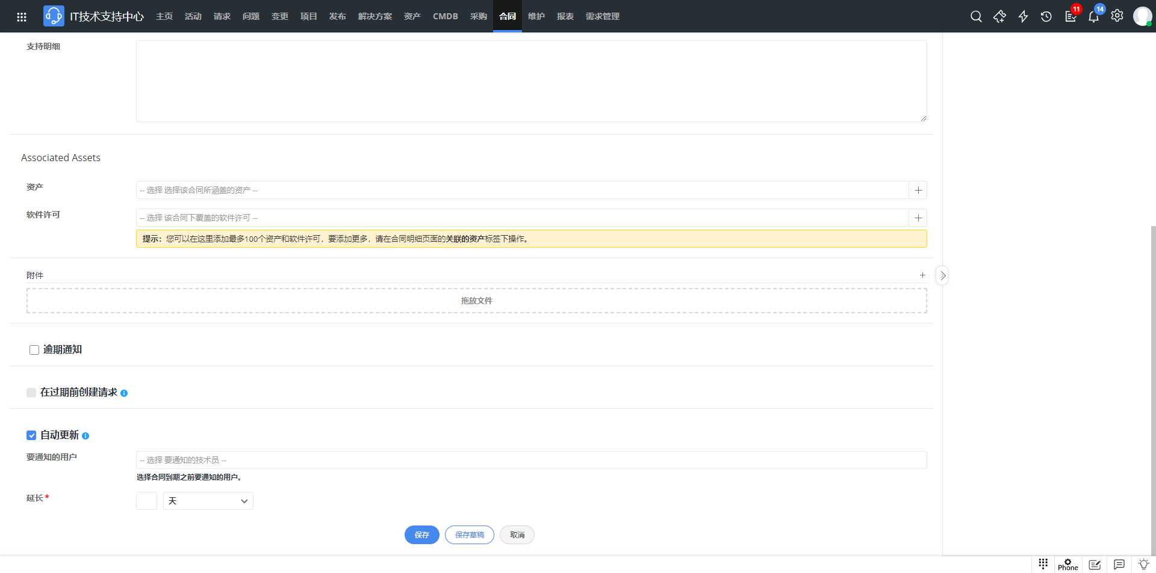This screenshot has height=573, width=1156.
Task: Click the plus icon beside 资产 field
Action: tap(918, 190)
